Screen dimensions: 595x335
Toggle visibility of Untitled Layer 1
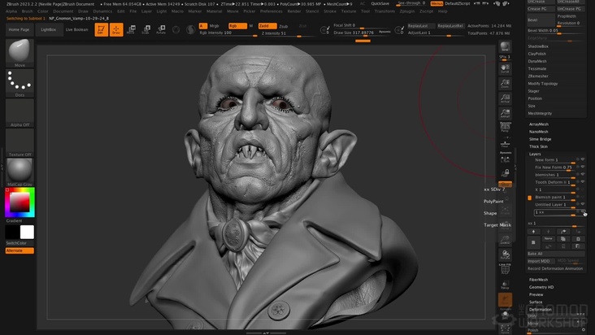pos(583,205)
